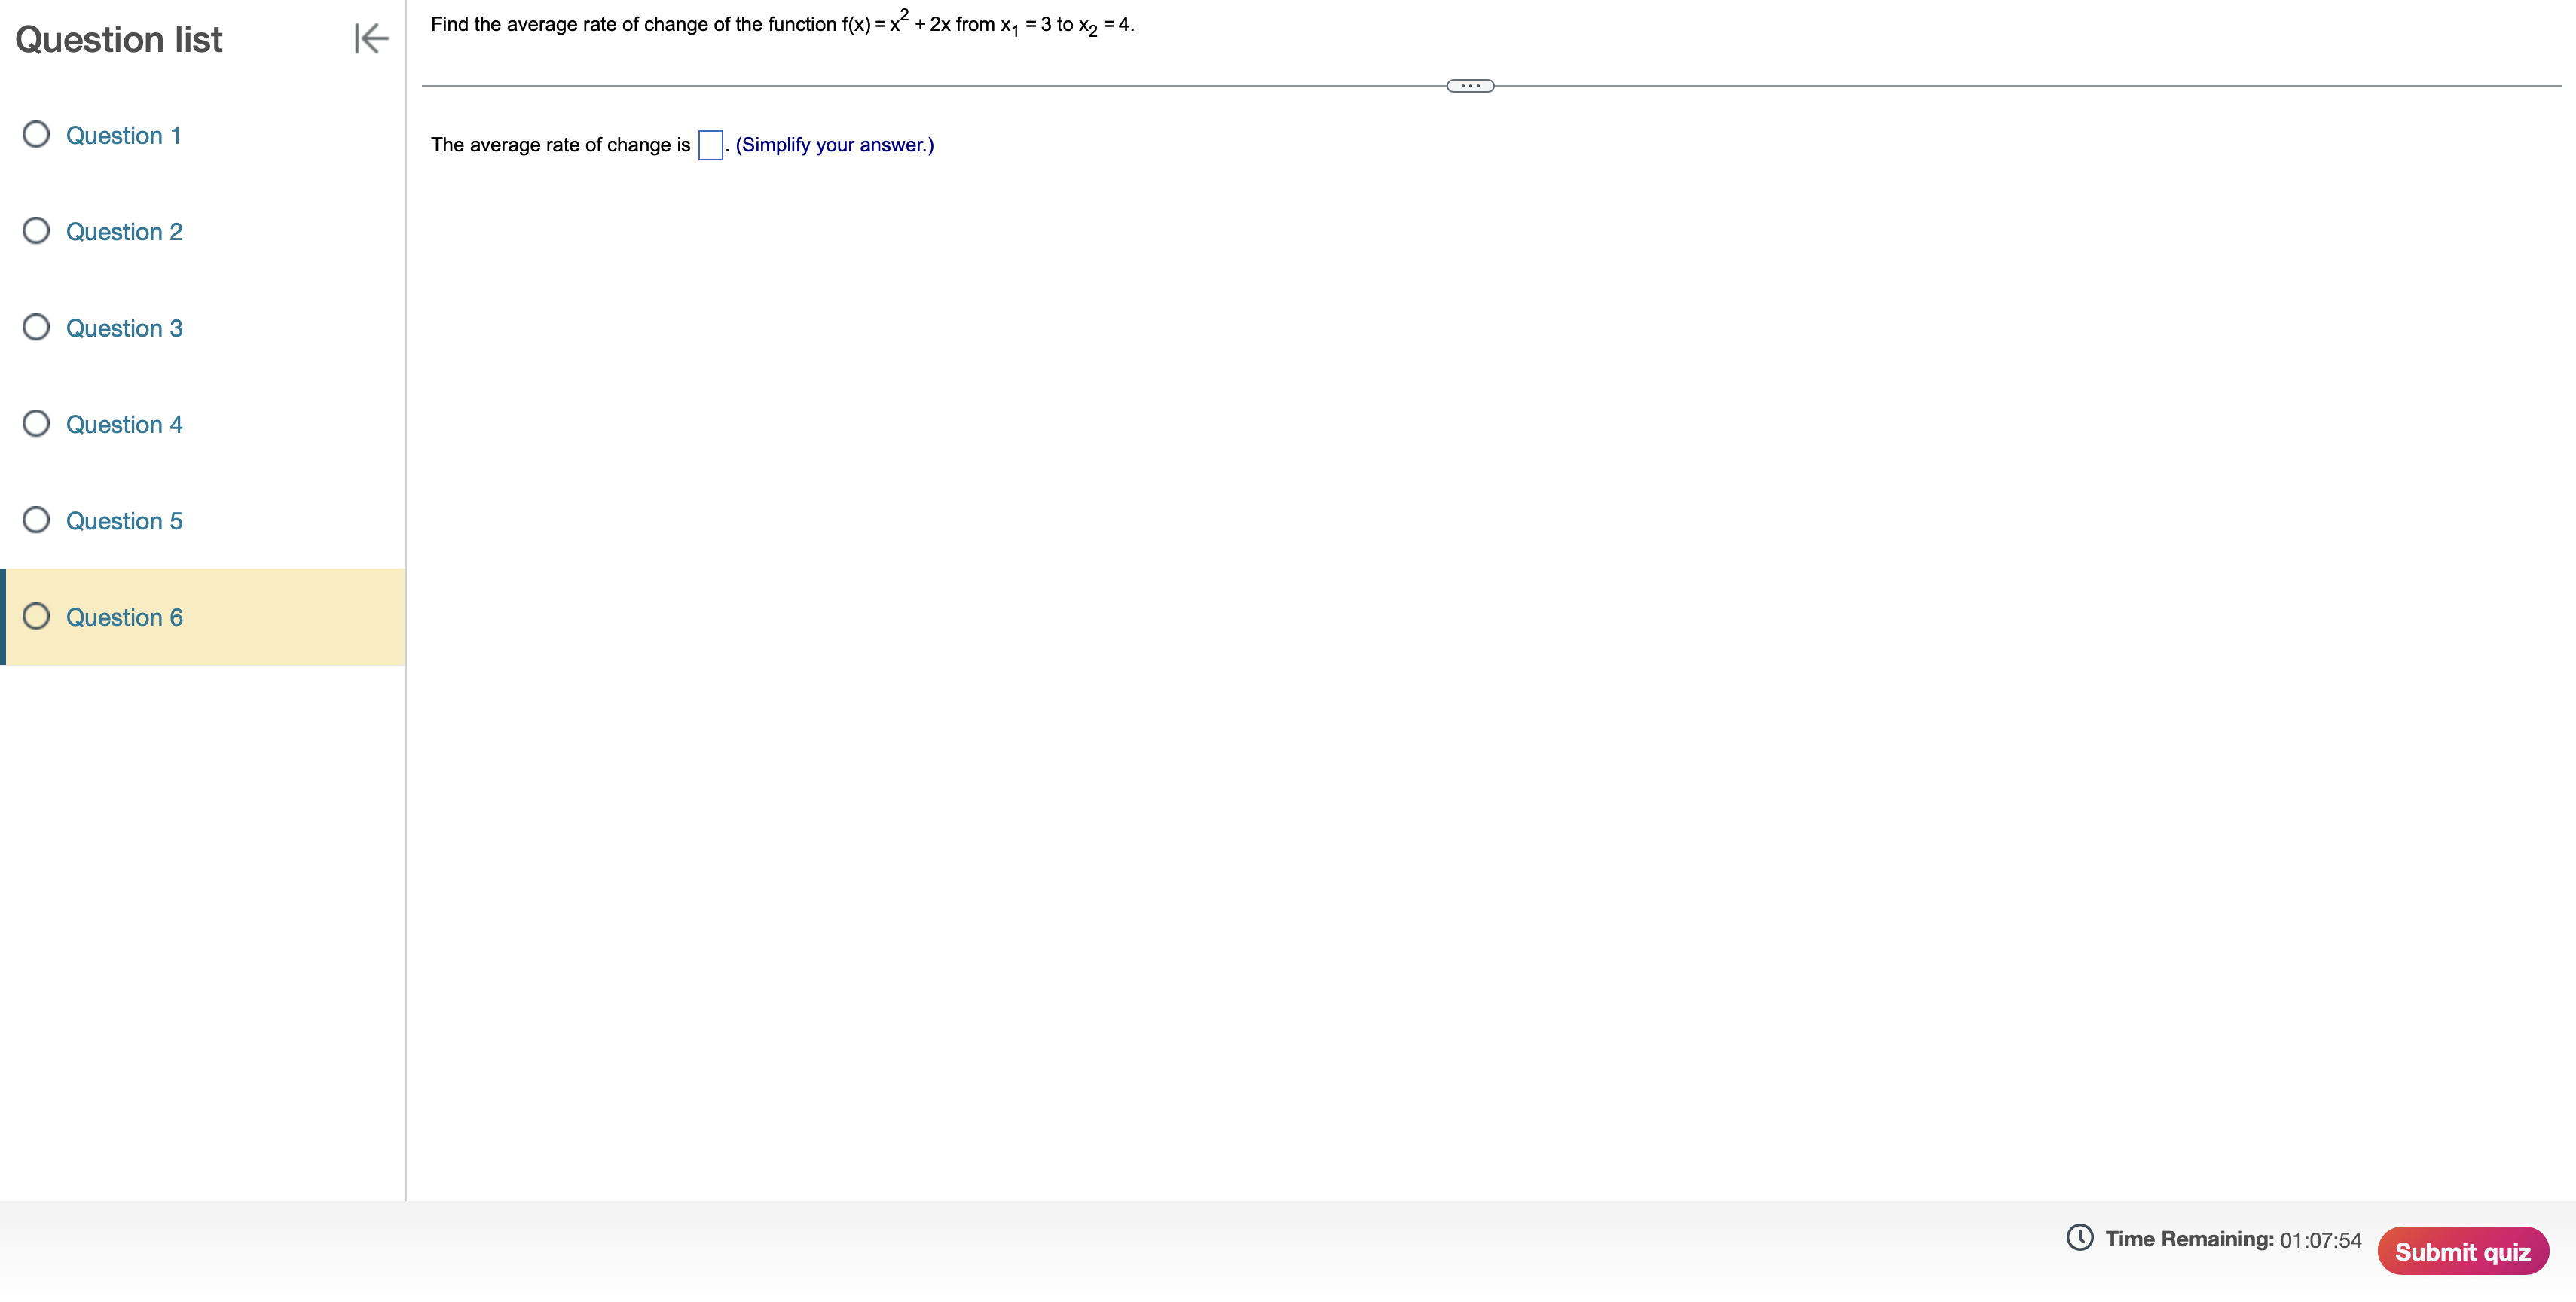
Task: Select Question 6 radio circle
Action: tap(36, 617)
